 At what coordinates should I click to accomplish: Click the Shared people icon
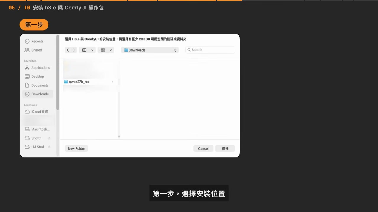pos(27,50)
